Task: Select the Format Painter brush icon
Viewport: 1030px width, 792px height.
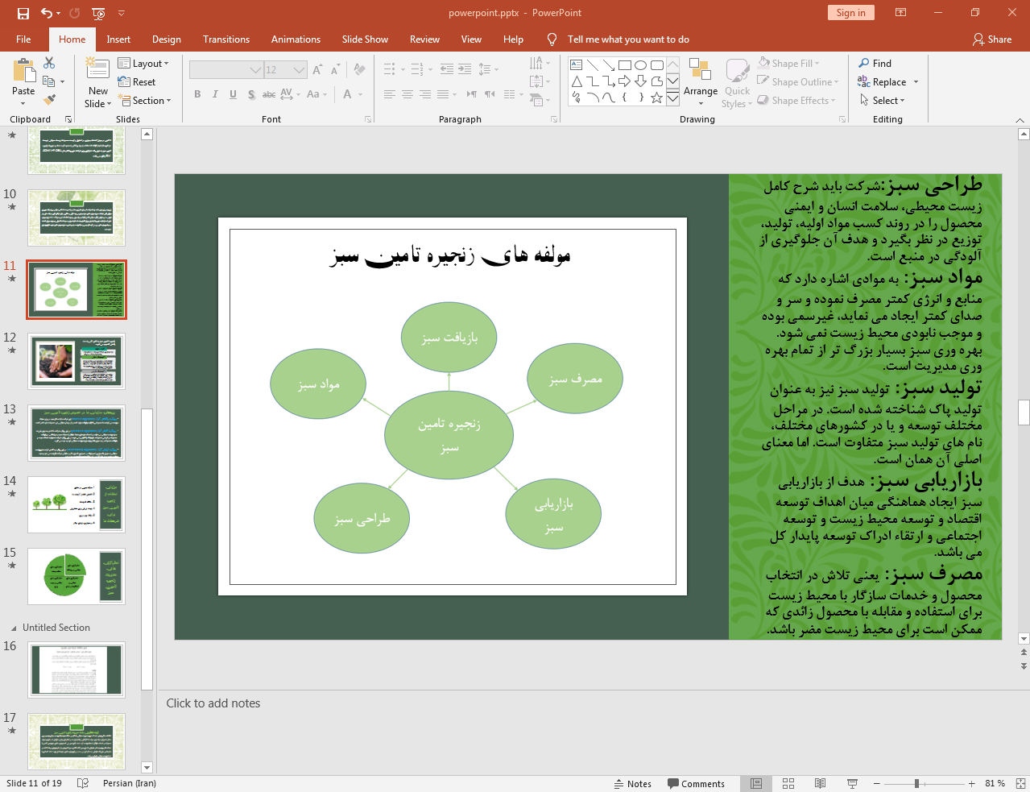Action: 49,100
